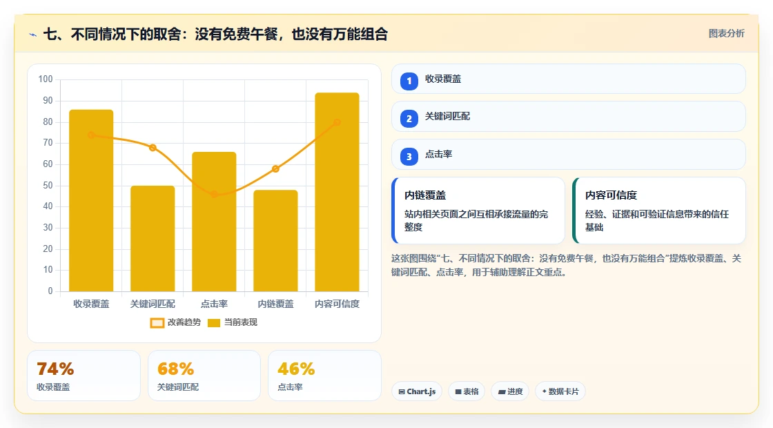Click the trend line point above 关键词匹配

pos(153,148)
